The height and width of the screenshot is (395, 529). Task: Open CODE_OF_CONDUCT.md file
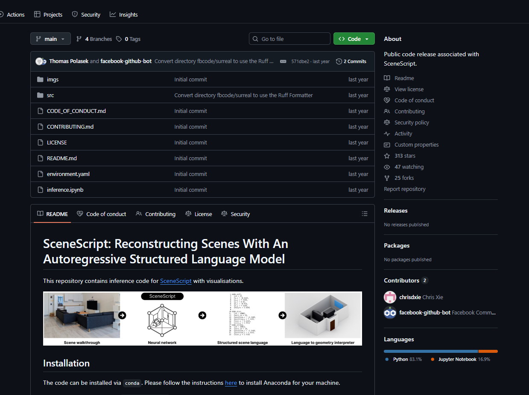76,111
